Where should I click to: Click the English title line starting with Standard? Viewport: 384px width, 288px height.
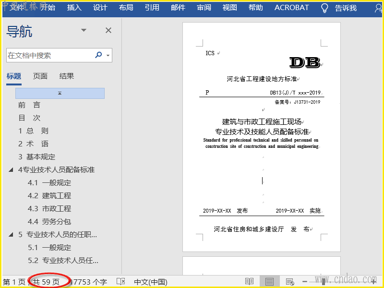click(261, 140)
